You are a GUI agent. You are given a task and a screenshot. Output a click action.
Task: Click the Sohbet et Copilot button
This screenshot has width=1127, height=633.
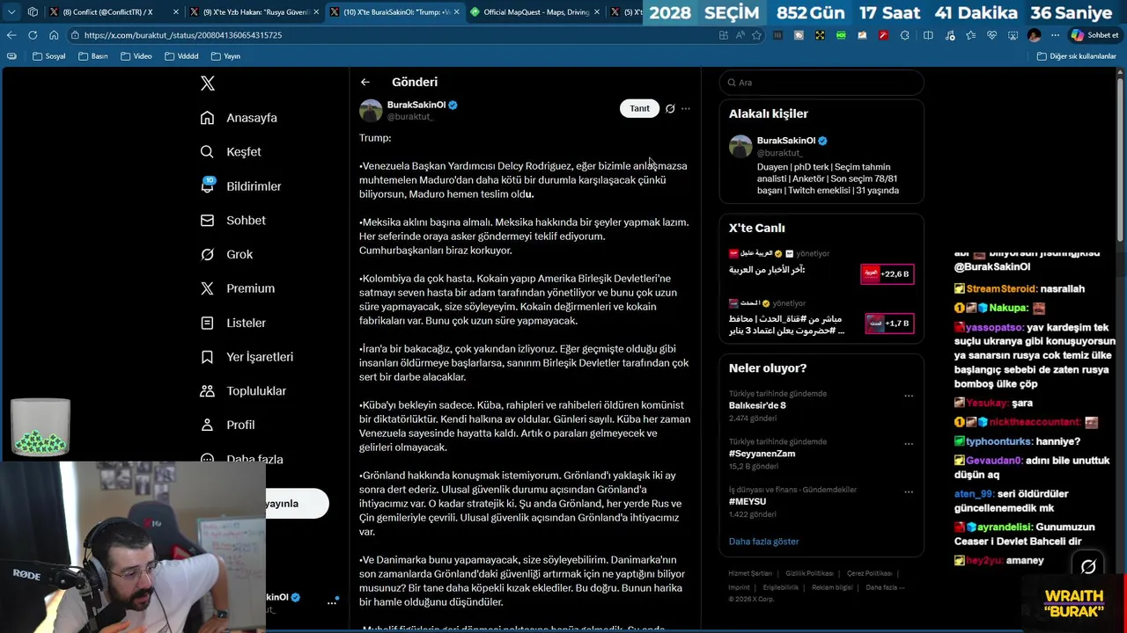[x=1094, y=35]
